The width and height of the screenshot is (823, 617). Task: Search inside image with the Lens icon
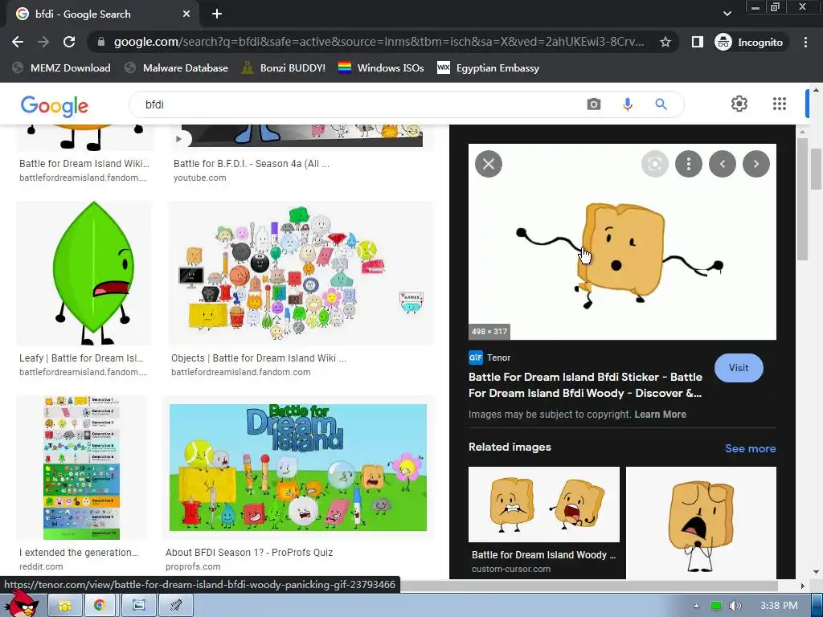(654, 164)
